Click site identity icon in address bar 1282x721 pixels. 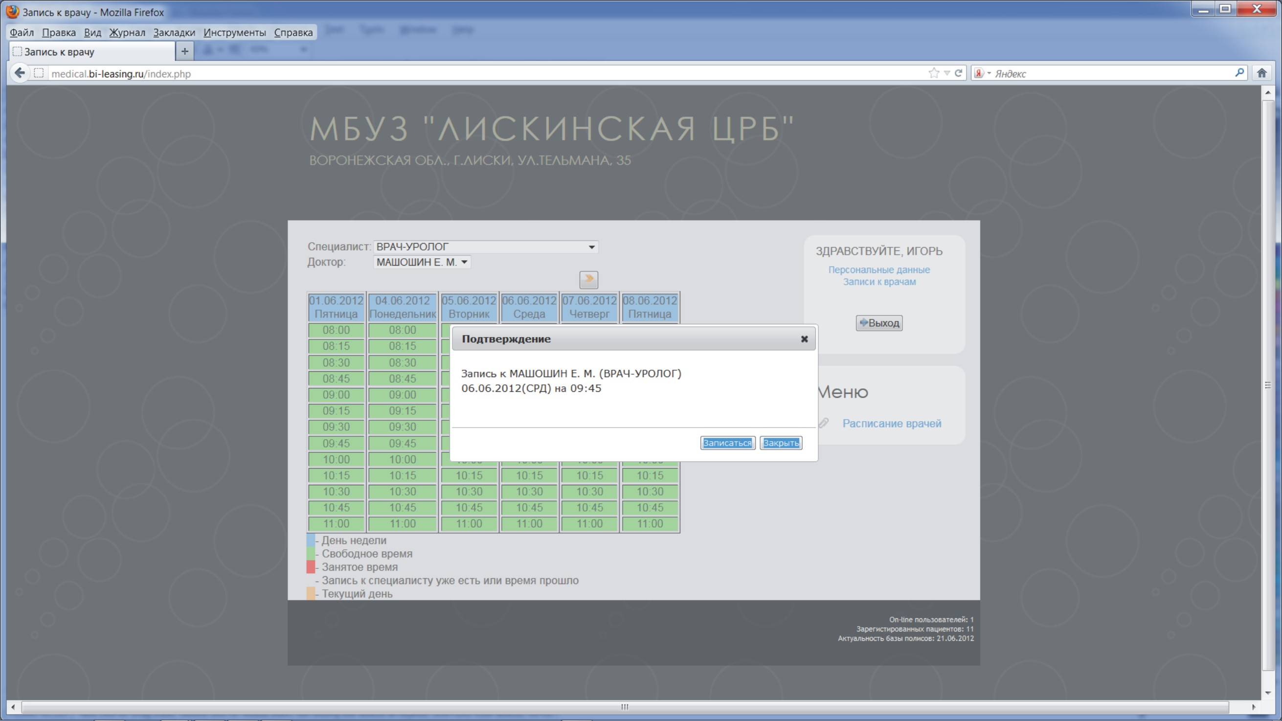click(x=38, y=73)
